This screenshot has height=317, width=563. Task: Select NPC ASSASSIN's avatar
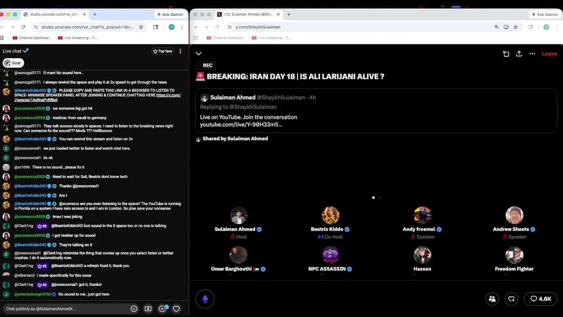pyautogui.click(x=330, y=255)
